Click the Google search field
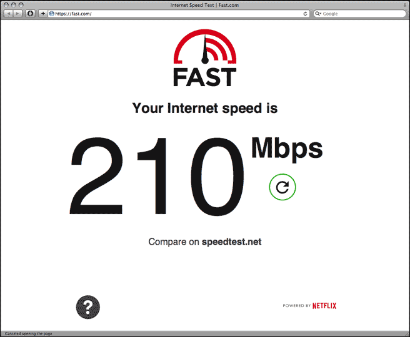Viewport: 410px width, 337px height. [x=360, y=14]
